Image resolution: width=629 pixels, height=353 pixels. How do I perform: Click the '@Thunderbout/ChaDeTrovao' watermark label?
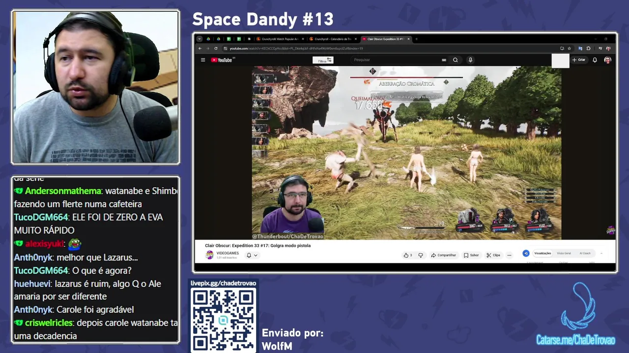tap(288, 237)
